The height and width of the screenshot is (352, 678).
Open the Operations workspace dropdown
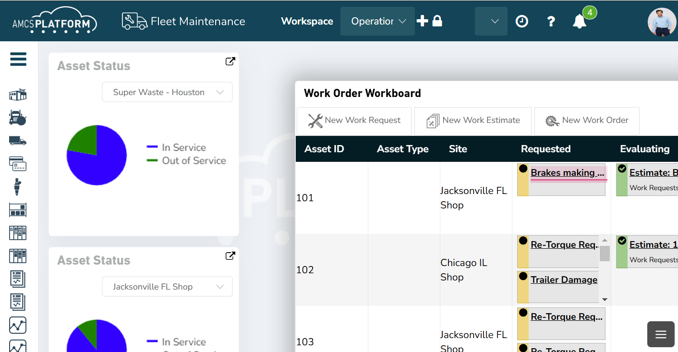coord(377,21)
